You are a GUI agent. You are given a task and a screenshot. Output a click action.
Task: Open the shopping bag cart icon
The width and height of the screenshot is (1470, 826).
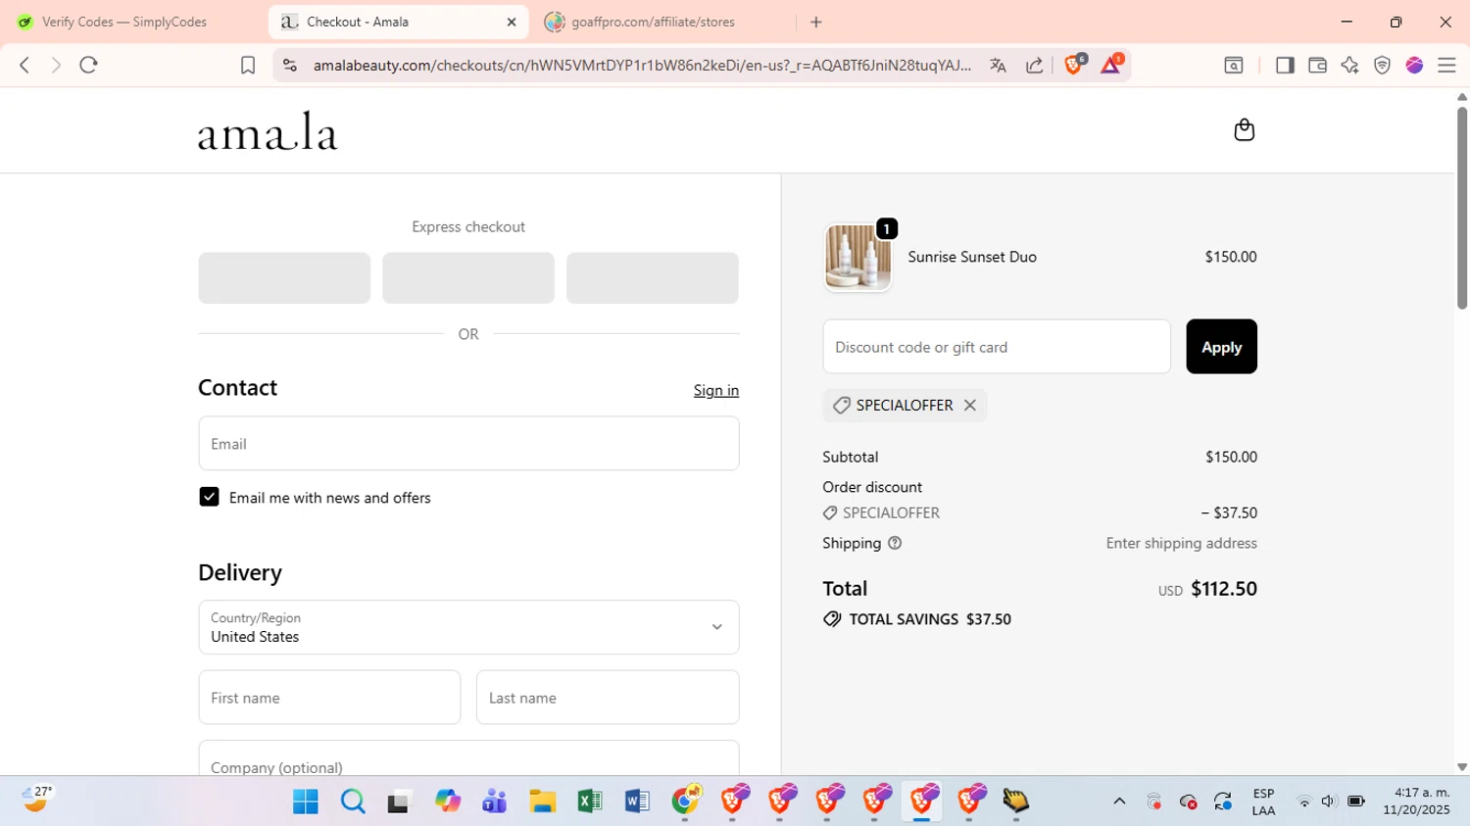1244,130
